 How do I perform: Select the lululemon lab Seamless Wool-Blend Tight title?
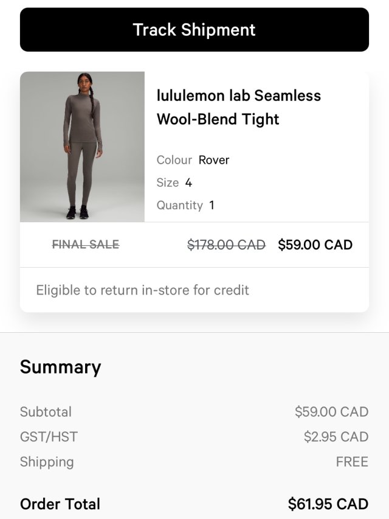click(x=238, y=107)
